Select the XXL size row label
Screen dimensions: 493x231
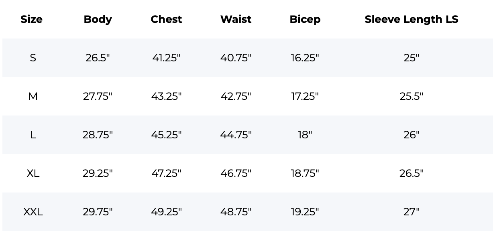pyautogui.click(x=33, y=212)
